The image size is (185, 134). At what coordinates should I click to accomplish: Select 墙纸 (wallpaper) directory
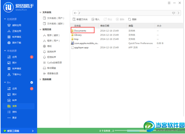[x=47, y=46]
